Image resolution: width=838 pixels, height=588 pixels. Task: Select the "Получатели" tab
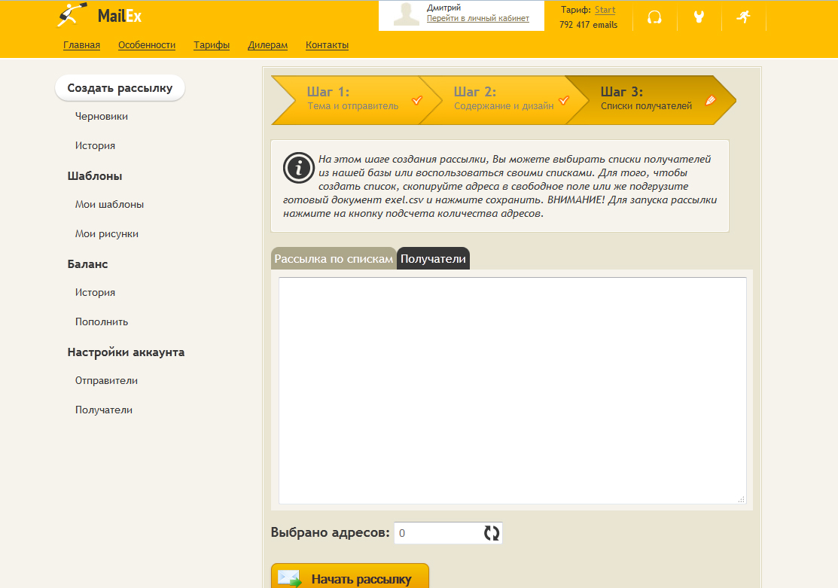[x=433, y=258]
